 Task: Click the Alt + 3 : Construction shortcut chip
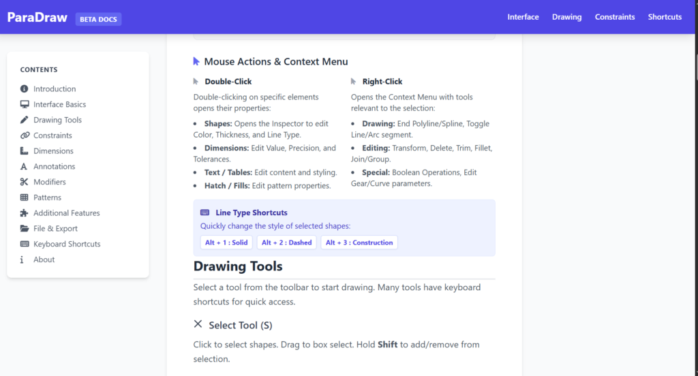point(359,242)
